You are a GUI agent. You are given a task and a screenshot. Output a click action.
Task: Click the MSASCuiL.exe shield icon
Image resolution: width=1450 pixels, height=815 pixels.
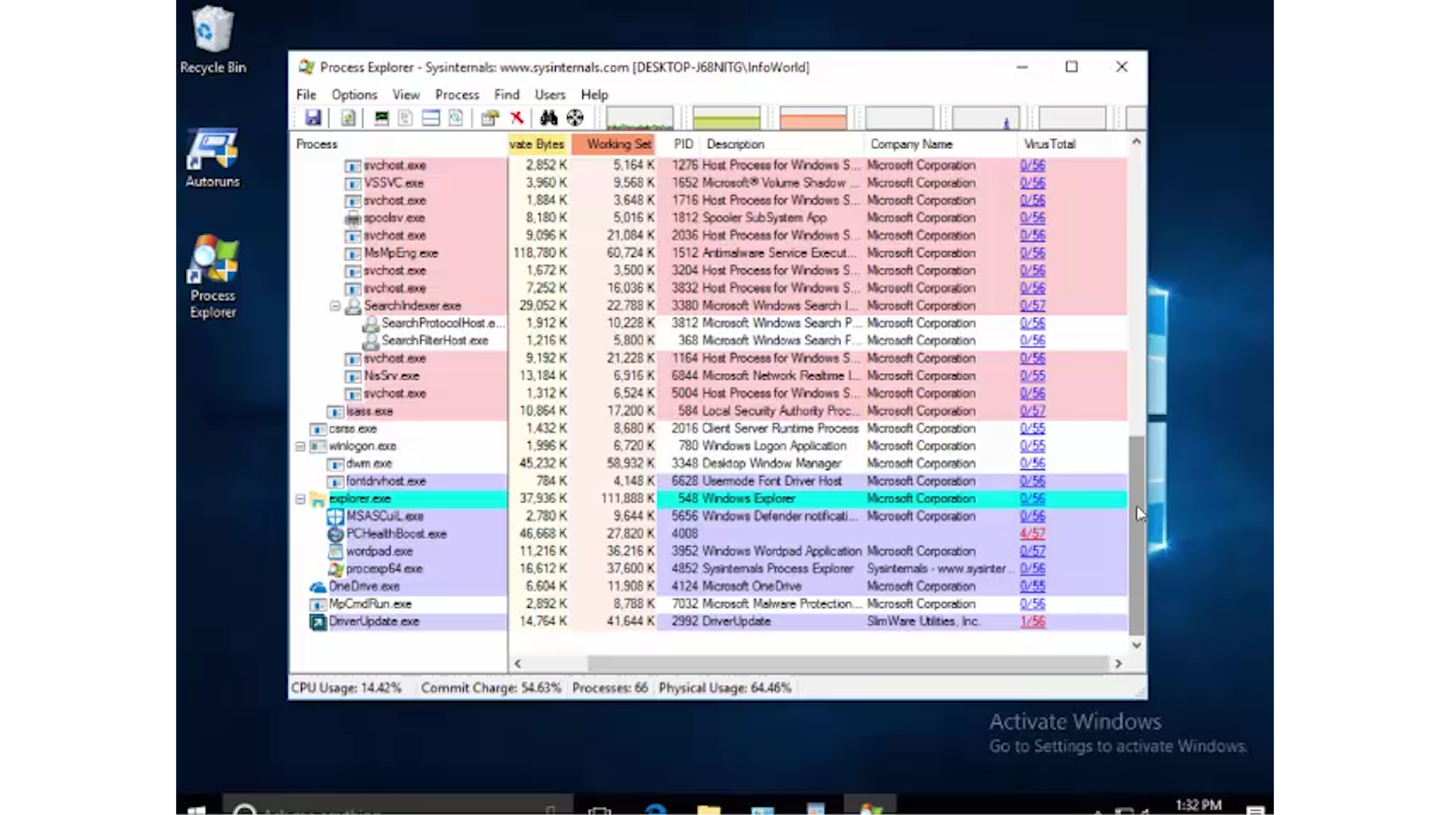point(336,517)
